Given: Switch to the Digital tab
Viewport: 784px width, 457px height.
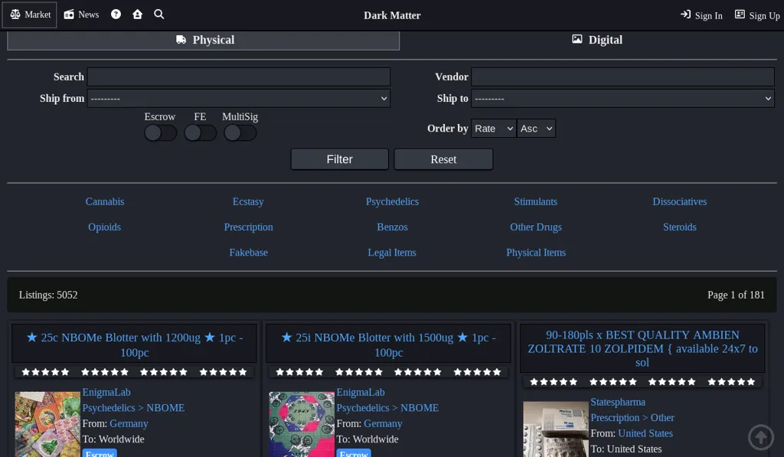Looking at the screenshot, I should 596,40.
